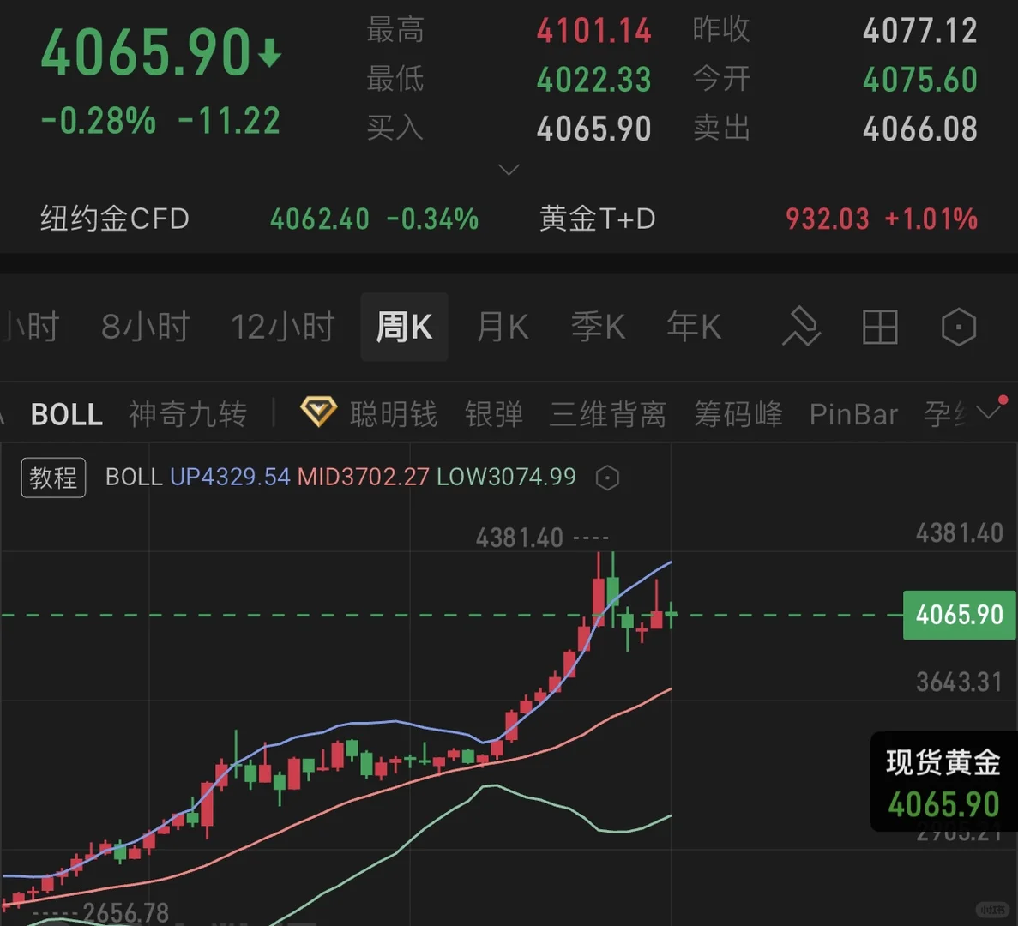This screenshot has height=926, width=1018.
Task: Switch to the 季K timeframe tab
Action: [598, 327]
